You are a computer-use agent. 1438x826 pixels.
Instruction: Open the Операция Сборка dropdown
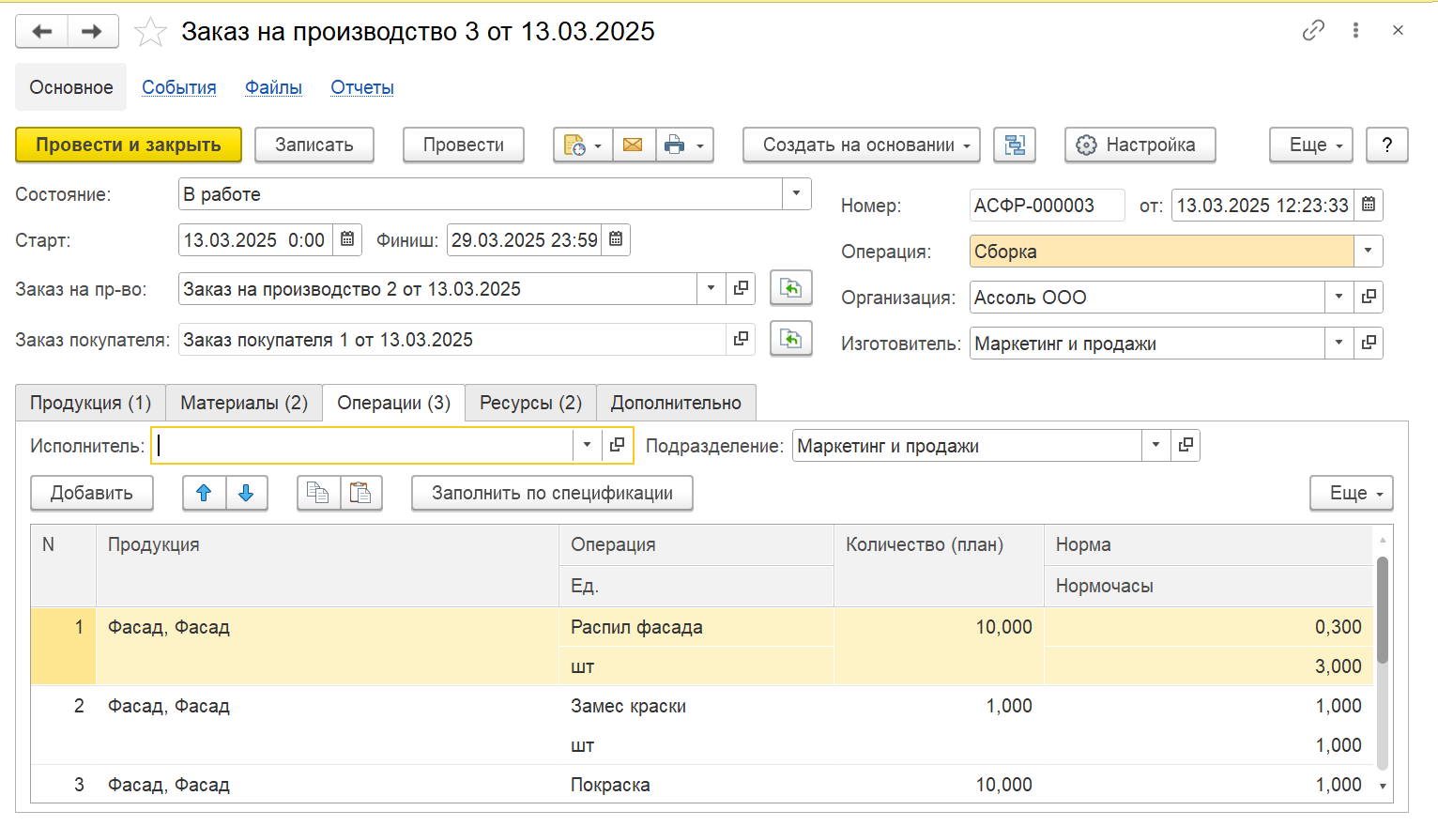[1368, 251]
